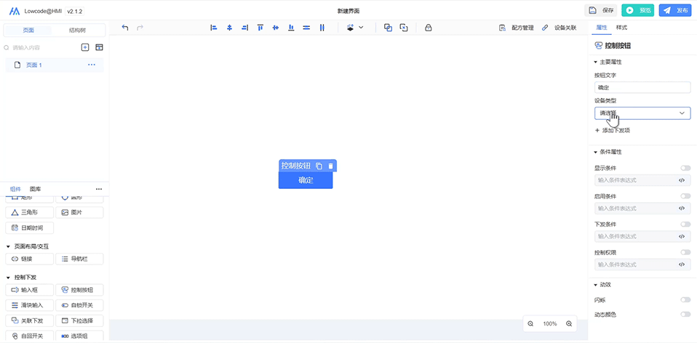Viewport: 697px width, 343px height.
Task: Click the 按钮文字 input field
Action: [x=642, y=87]
